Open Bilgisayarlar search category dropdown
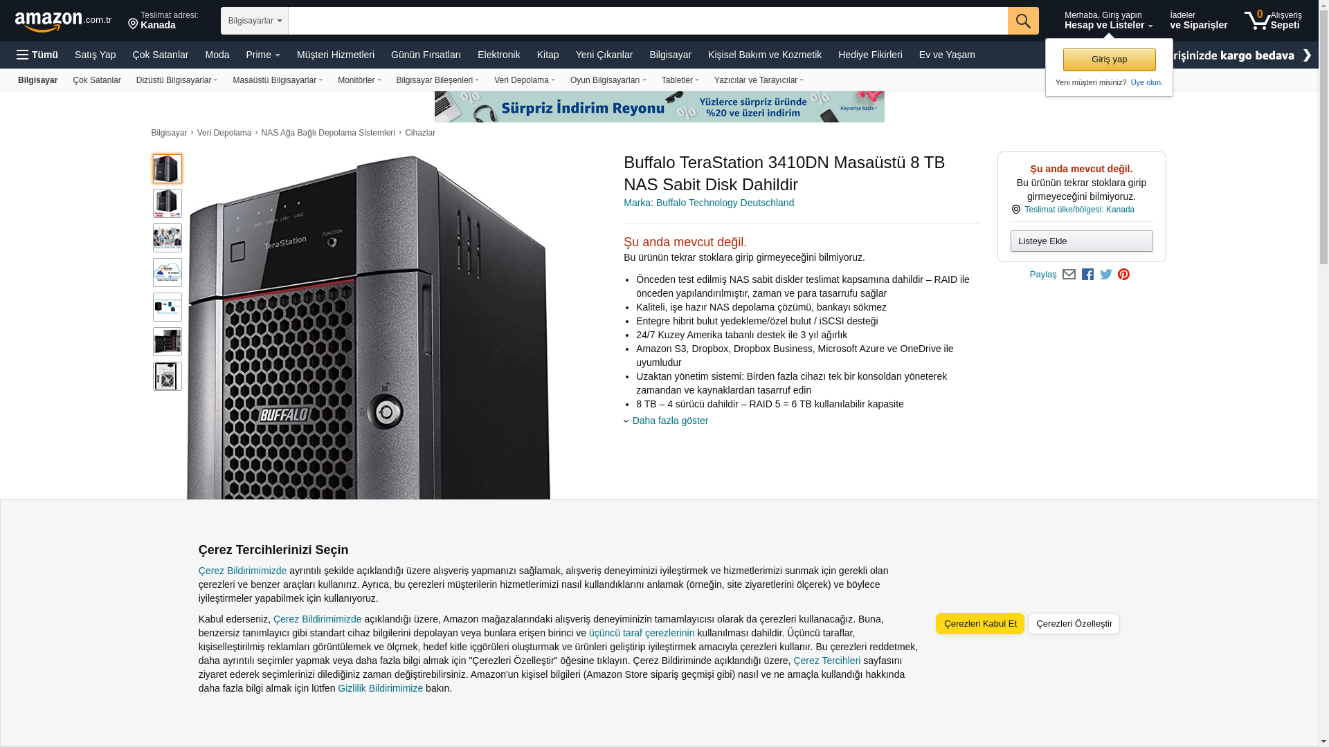 click(x=255, y=21)
